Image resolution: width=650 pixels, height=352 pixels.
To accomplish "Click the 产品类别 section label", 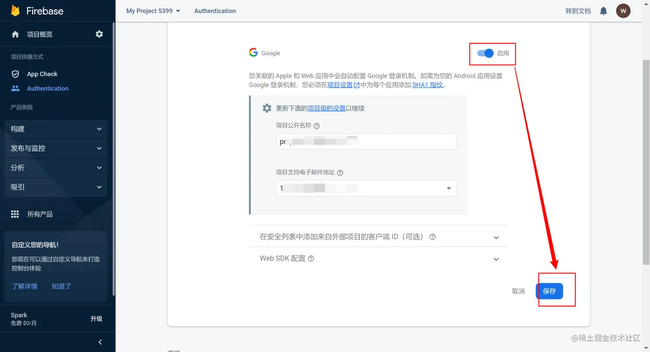I will [21, 107].
